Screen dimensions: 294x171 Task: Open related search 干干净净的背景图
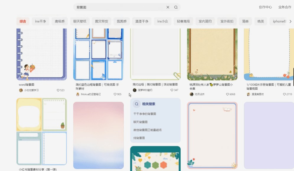145,114
